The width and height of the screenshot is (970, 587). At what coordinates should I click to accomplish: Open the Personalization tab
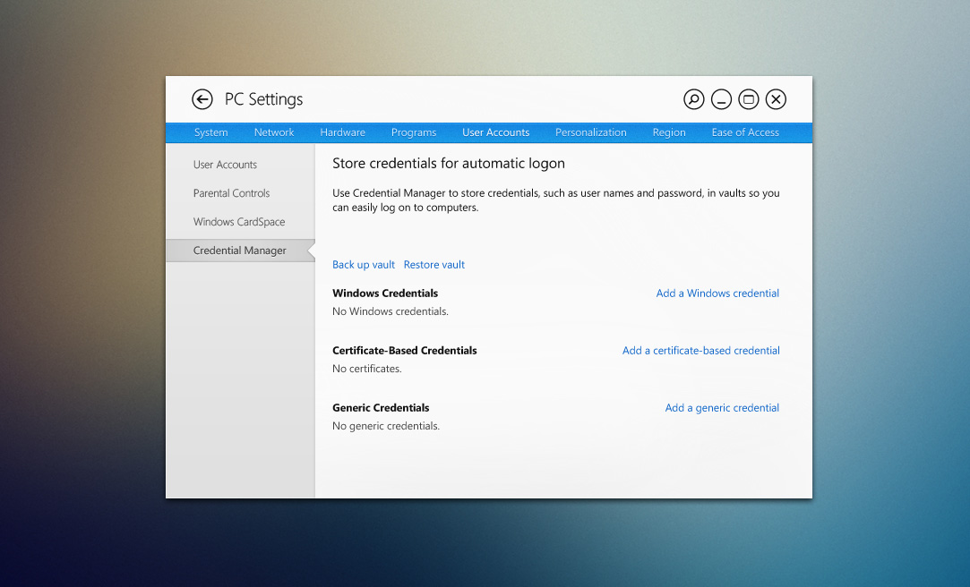click(591, 132)
